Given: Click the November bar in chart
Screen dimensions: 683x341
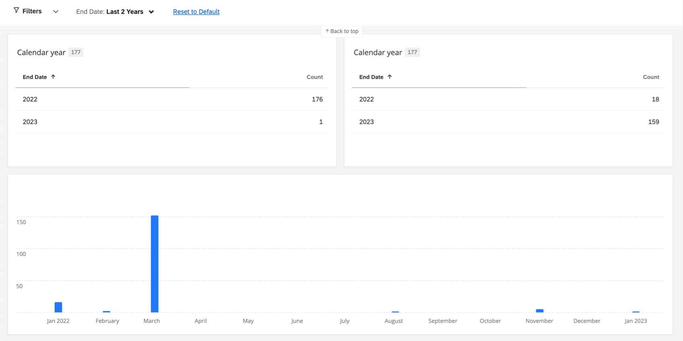Looking at the screenshot, I should pyautogui.click(x=540, y=311).
